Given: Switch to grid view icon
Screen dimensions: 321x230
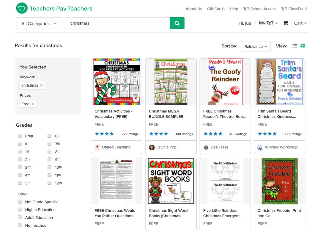Looking at the screenshot, I should 303,46.
